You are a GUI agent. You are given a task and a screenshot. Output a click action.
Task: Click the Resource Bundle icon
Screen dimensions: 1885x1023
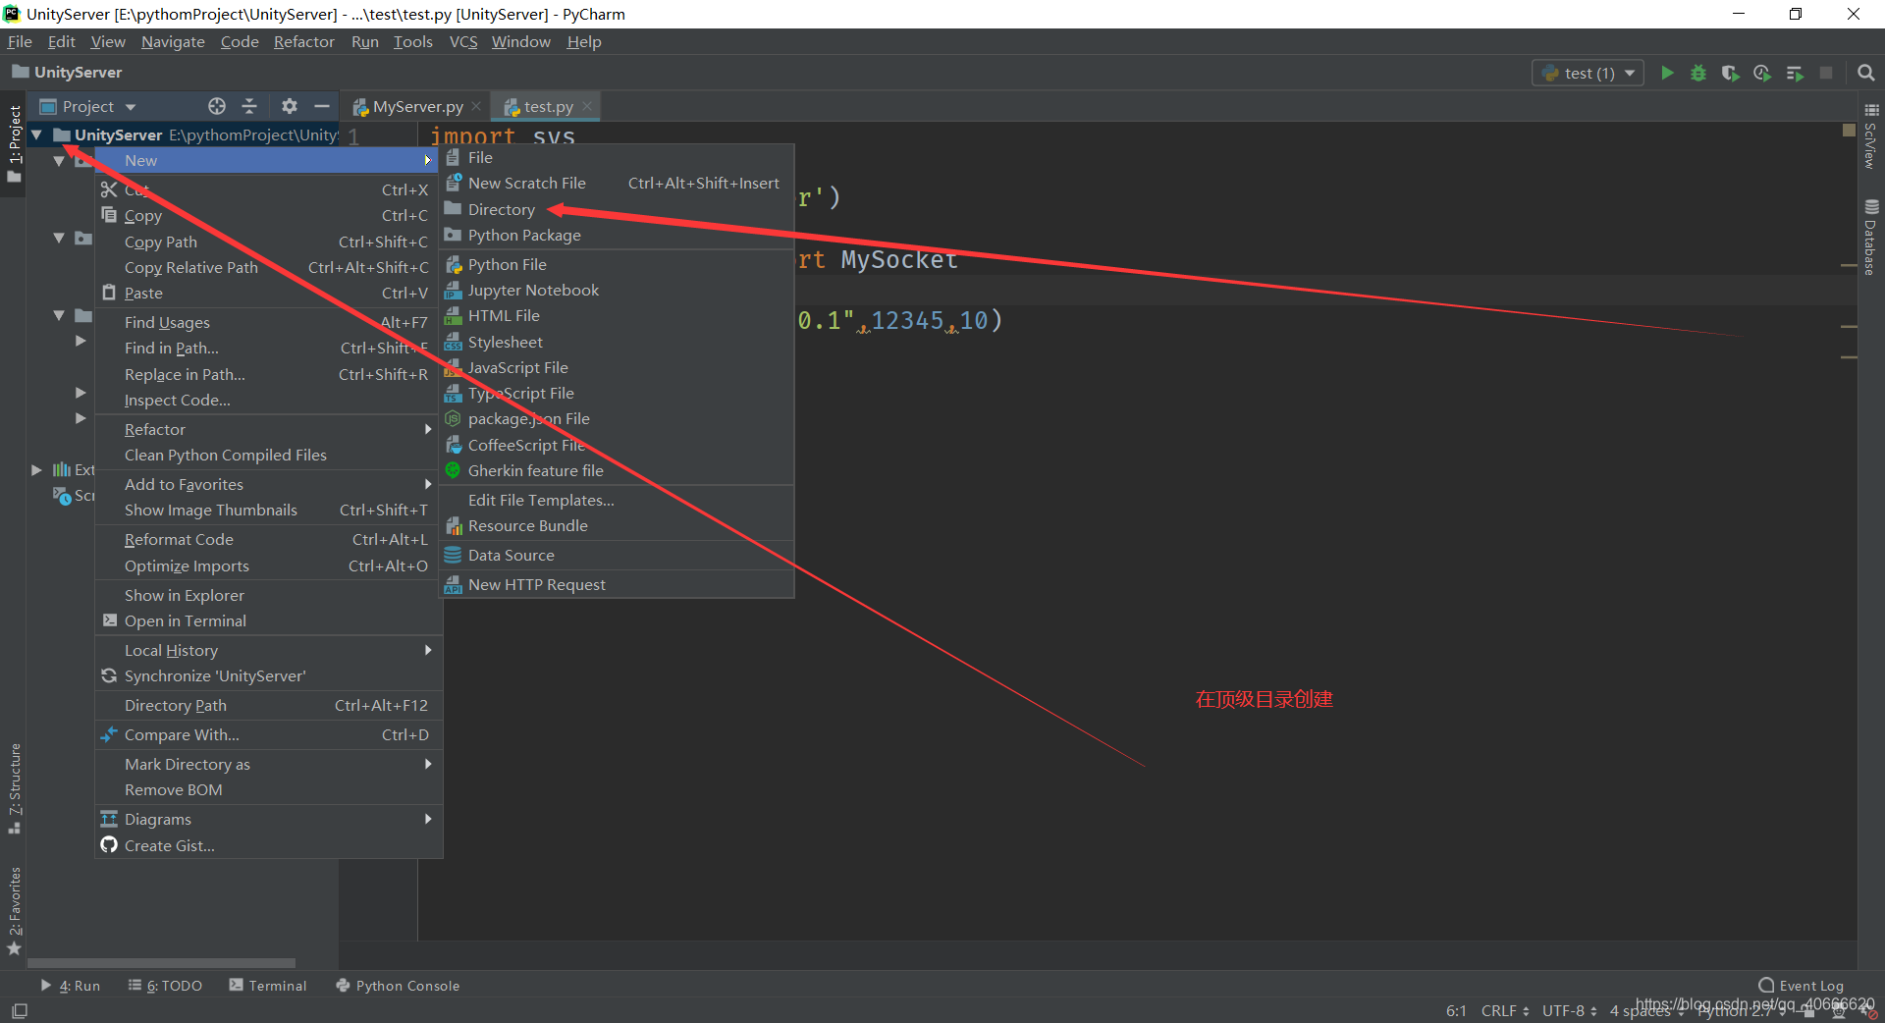(453, 525)
